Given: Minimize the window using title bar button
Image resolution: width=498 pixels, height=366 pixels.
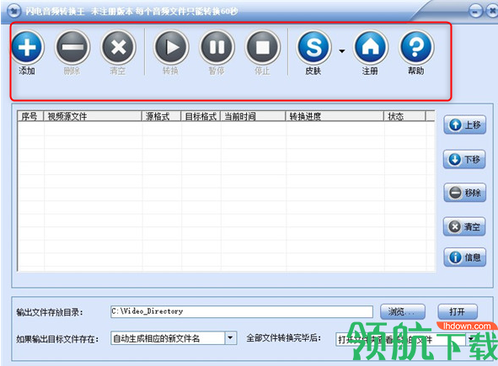Looking at the screenshot, I should 475,12.
